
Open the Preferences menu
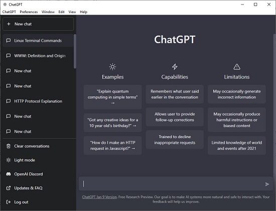(x=29, y=12)
